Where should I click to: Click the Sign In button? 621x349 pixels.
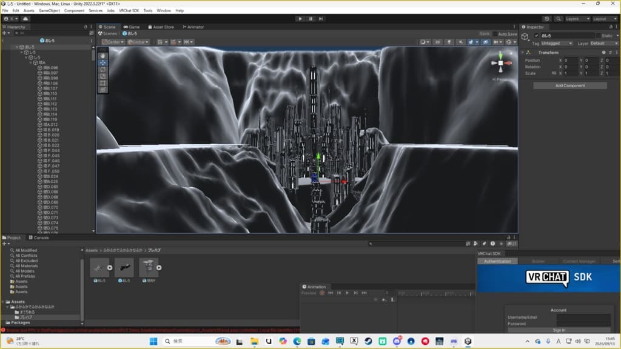pyautogui.click(x=559, y=330)
